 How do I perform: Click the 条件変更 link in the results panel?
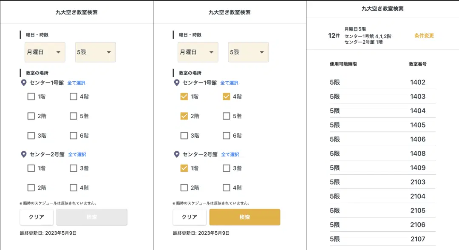424,36
